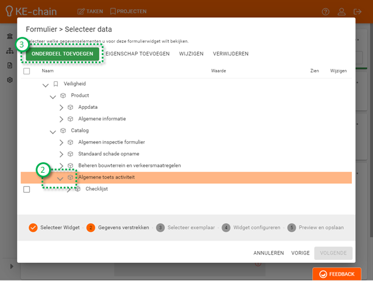Click the bookmark icon next to Veiligheid
This screenshot has width=373, height=281.
pyautogui.click(x=56, y=84)
